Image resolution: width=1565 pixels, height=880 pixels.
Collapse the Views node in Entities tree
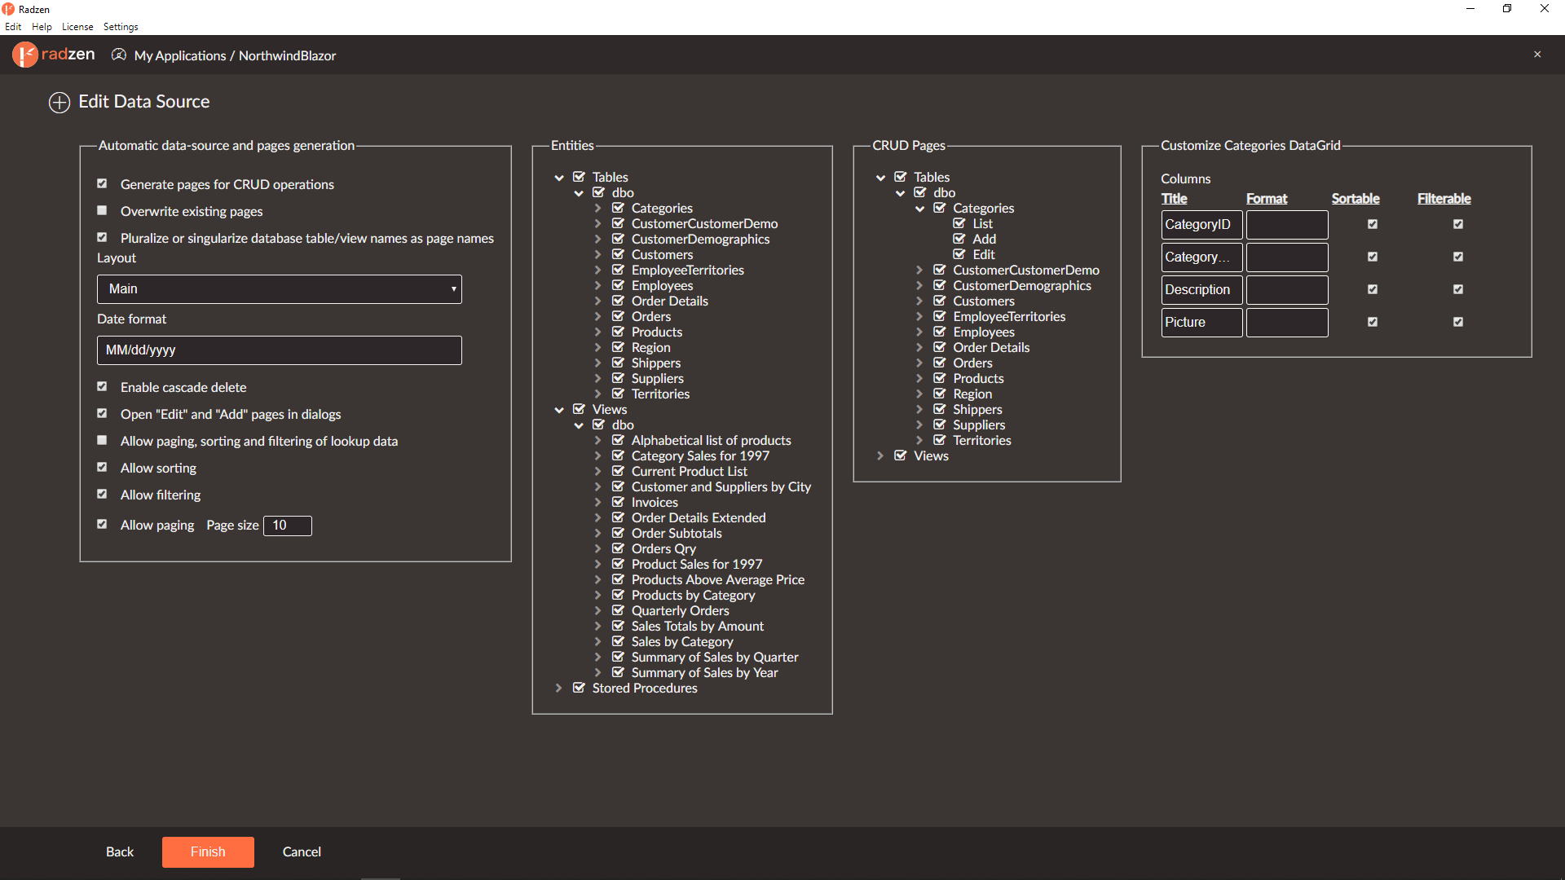point(559,410)
